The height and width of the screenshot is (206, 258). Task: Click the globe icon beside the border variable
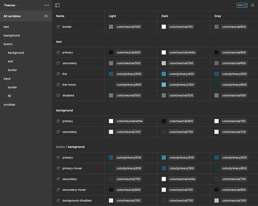[x=58, y=27]
